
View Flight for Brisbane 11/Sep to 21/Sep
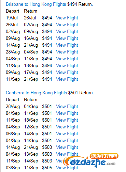click(x=67, y=79)
